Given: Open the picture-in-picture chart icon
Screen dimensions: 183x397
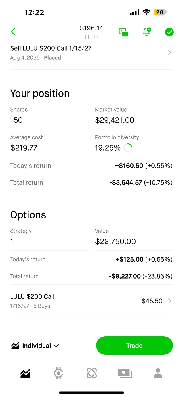Looking at the screenshot, I should pyautogui.click(x=123, y=32).
